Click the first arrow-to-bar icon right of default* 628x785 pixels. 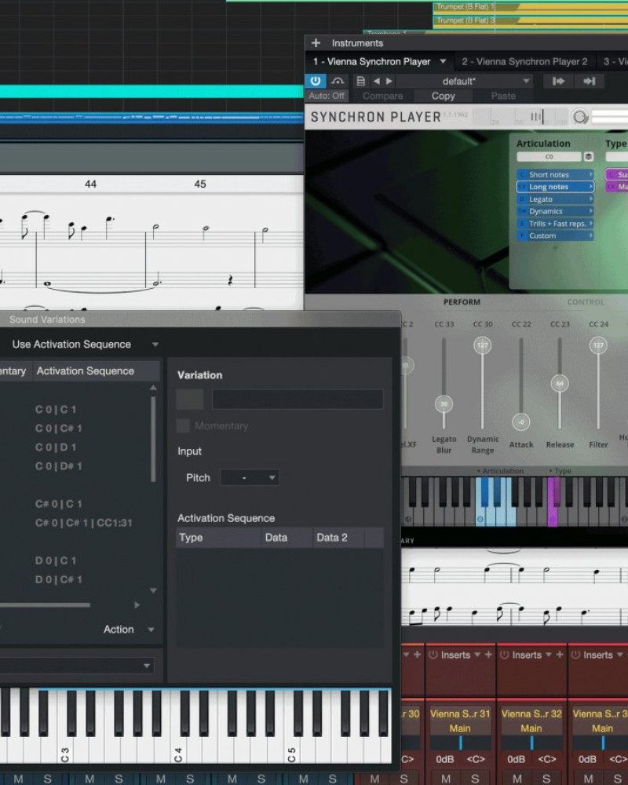[x=558, y=81]
